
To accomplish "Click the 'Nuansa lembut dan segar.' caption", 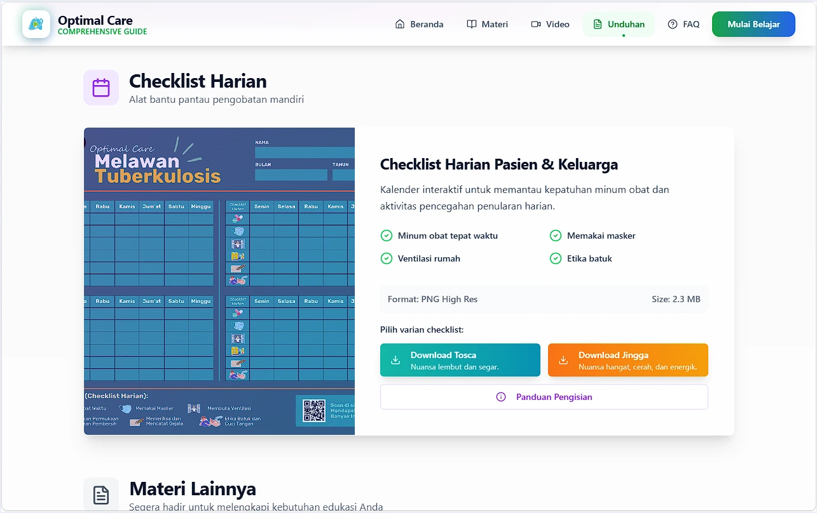I will (x=455, y=367).
